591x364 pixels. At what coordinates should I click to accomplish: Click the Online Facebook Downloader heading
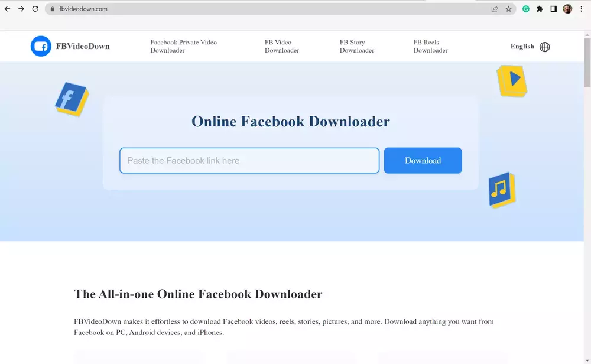pos(291,121)
